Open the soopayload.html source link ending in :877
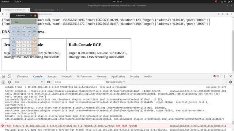Image resolution: width=234 pixels, height=131 pixels. (198, 130)
